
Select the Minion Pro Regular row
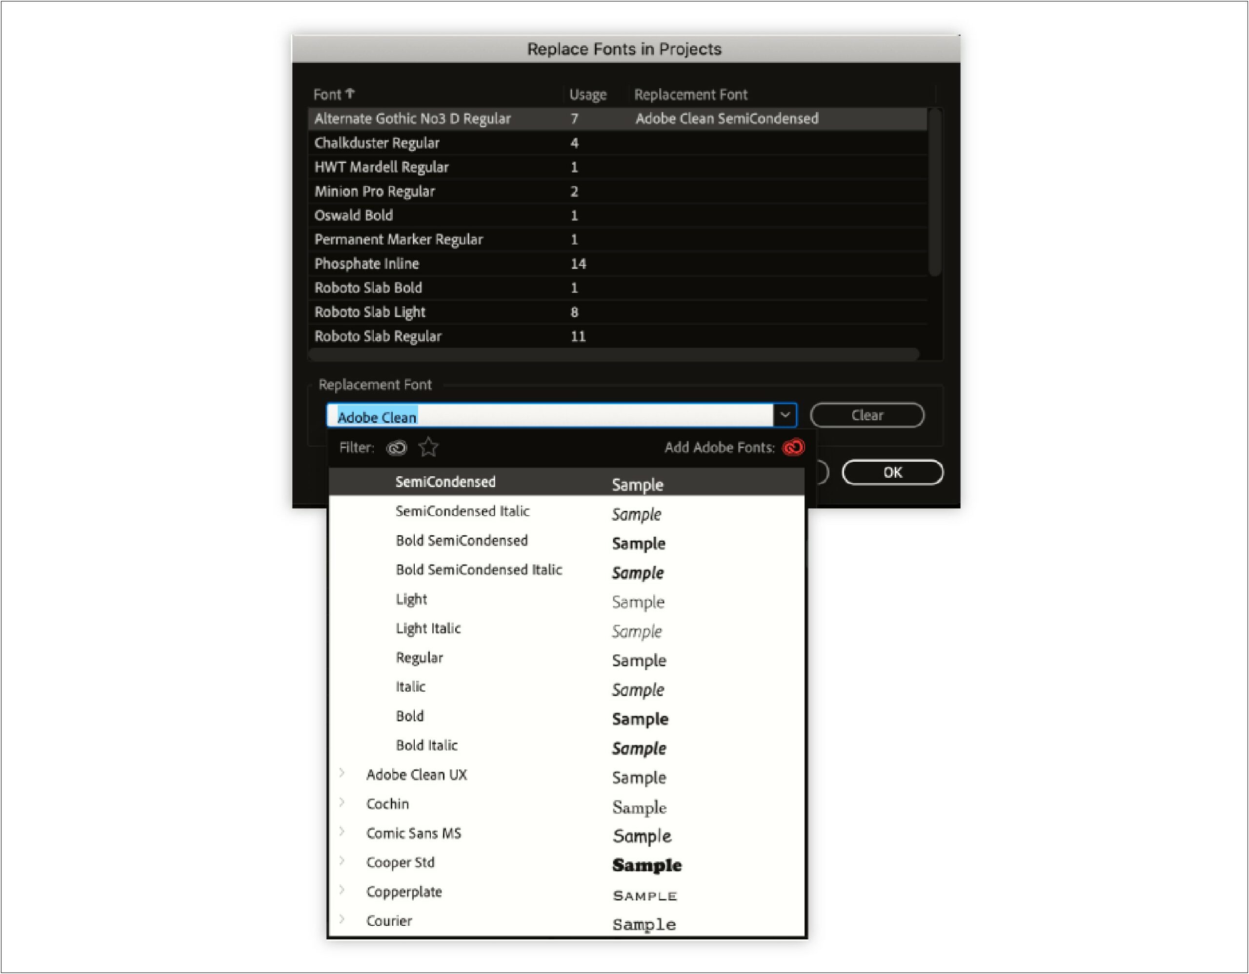(x=617, y=192)
